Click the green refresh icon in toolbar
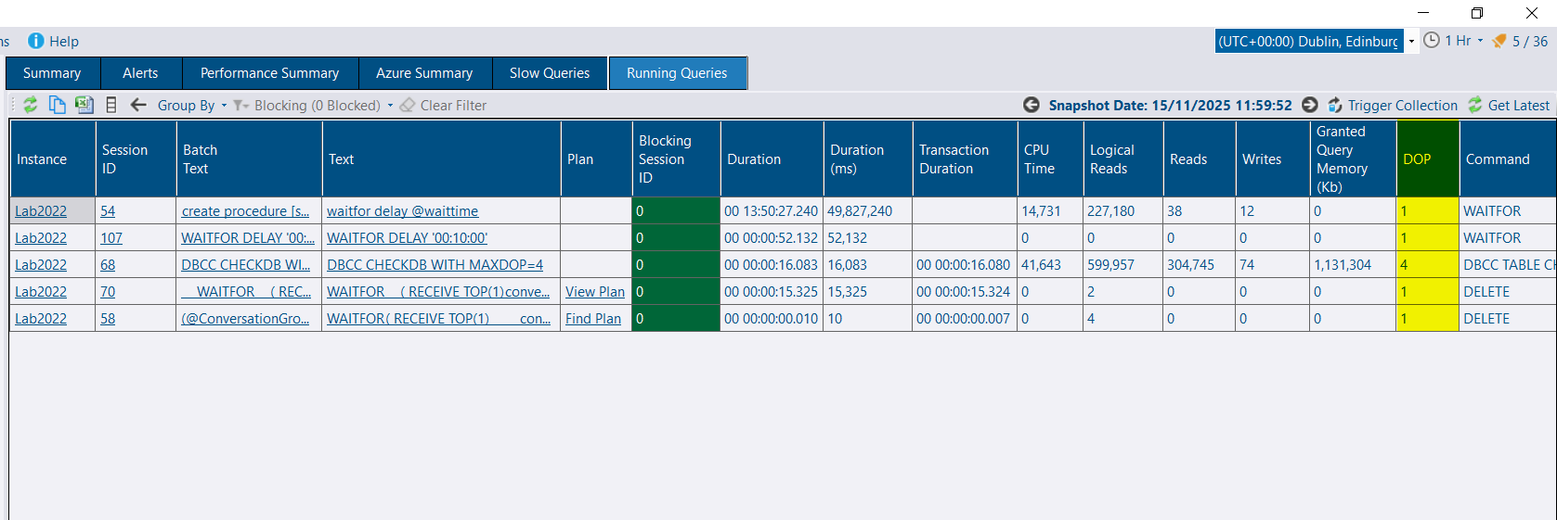The height and width of the screenshot is (520, 1557). [31, 105]
